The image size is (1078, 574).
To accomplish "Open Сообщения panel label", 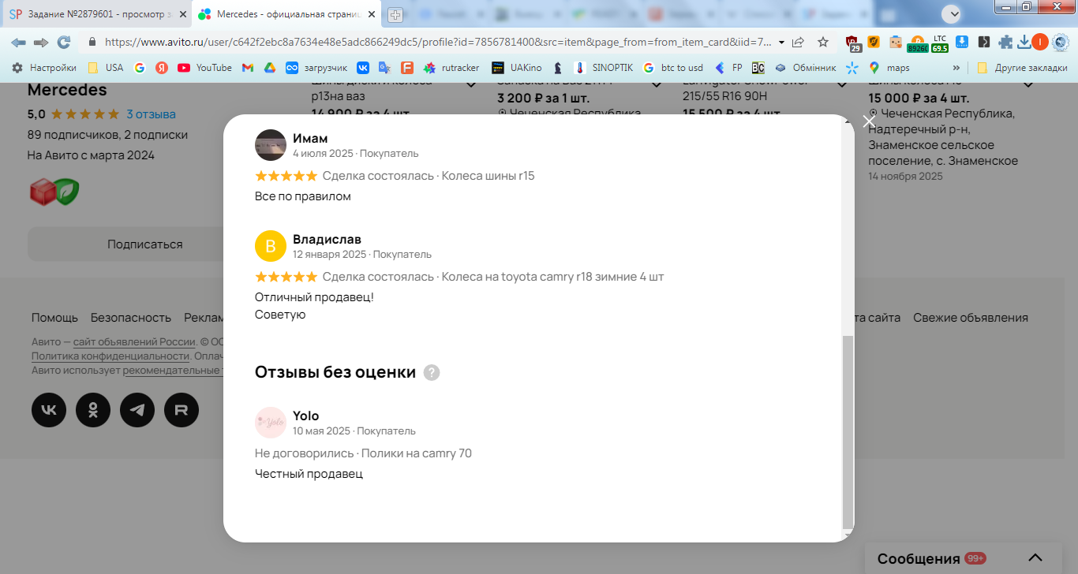I will click(919, 558).
